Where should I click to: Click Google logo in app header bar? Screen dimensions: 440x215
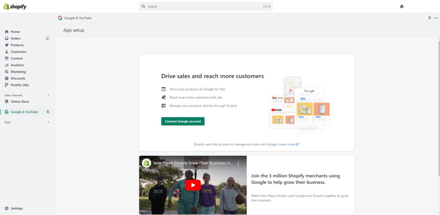click(x=60, y=18)
